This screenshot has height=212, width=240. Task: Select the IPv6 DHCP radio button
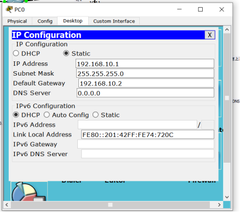click(16, 115)
